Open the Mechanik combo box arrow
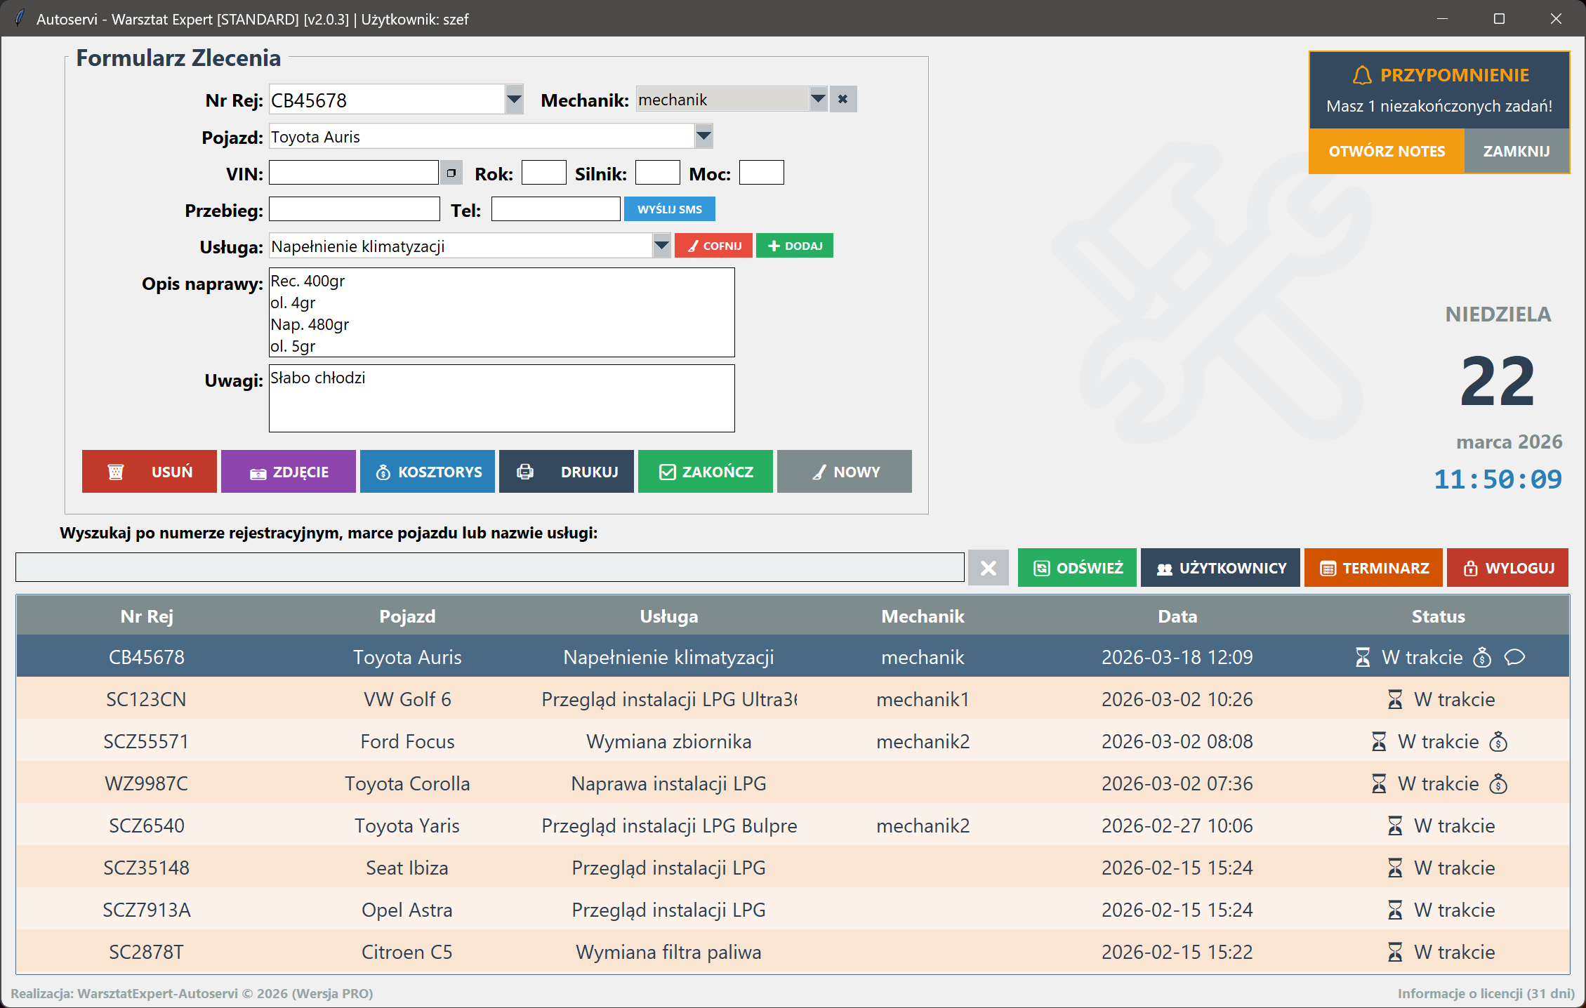 click(x=818, y=99)
